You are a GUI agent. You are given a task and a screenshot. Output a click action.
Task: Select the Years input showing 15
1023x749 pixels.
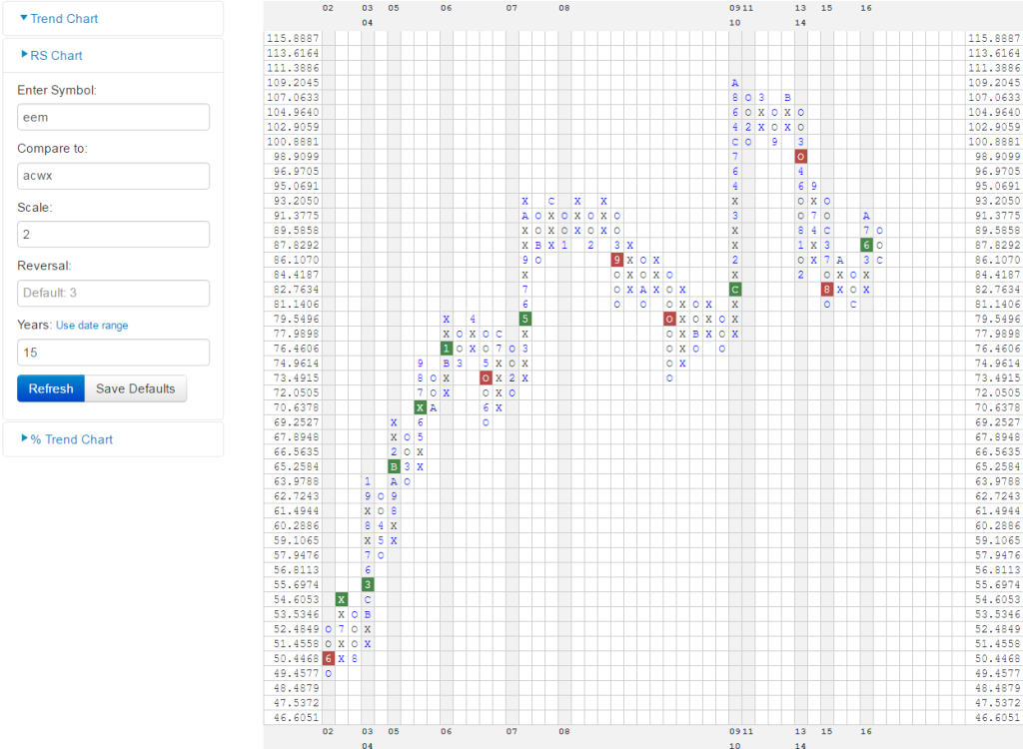pyautogui.click(x=113, y=353)
